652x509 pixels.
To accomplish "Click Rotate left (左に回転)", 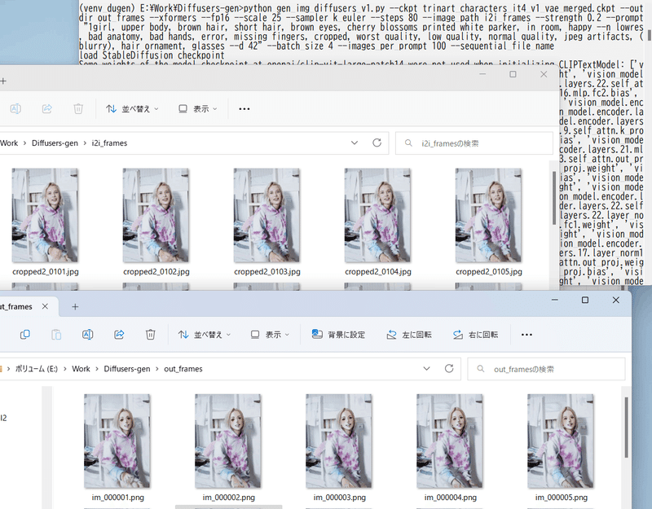I will pyautogui.click(x=409, y=335).
